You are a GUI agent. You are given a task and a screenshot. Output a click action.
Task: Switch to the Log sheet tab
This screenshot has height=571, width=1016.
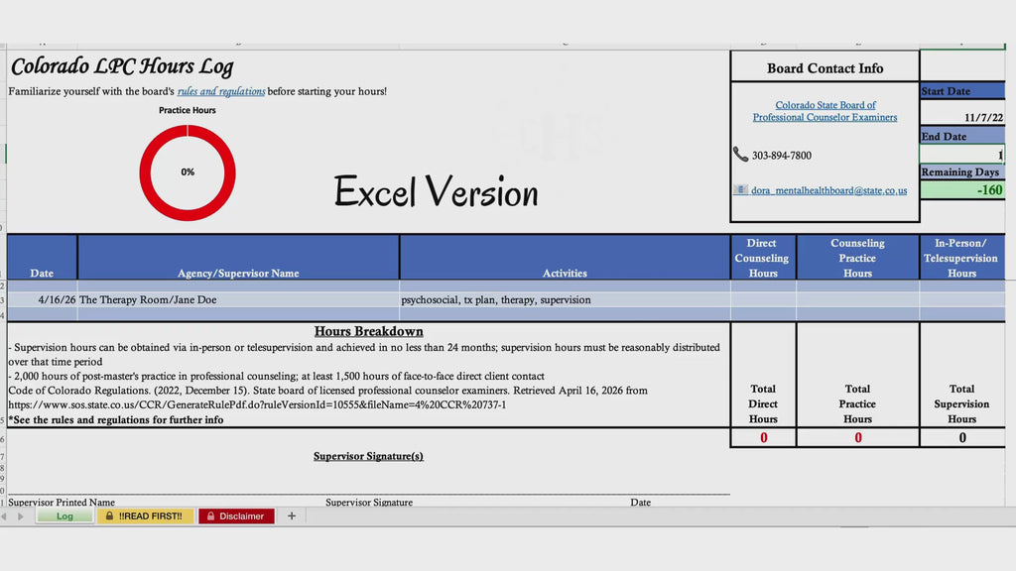[64, 515]
